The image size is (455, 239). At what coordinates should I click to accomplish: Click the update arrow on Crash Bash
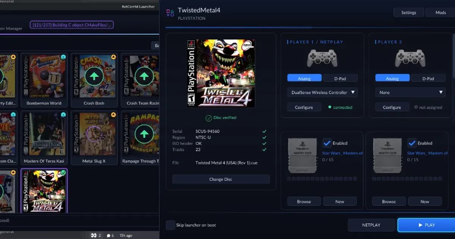[94, 77]
